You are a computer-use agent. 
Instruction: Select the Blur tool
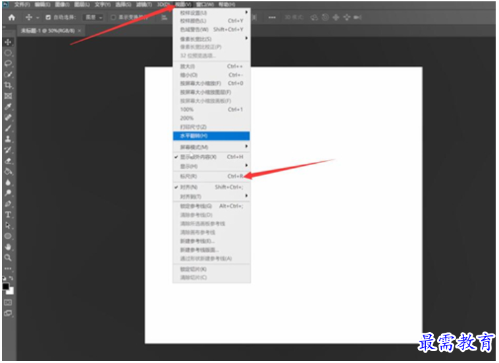click(x=8, y=182)
